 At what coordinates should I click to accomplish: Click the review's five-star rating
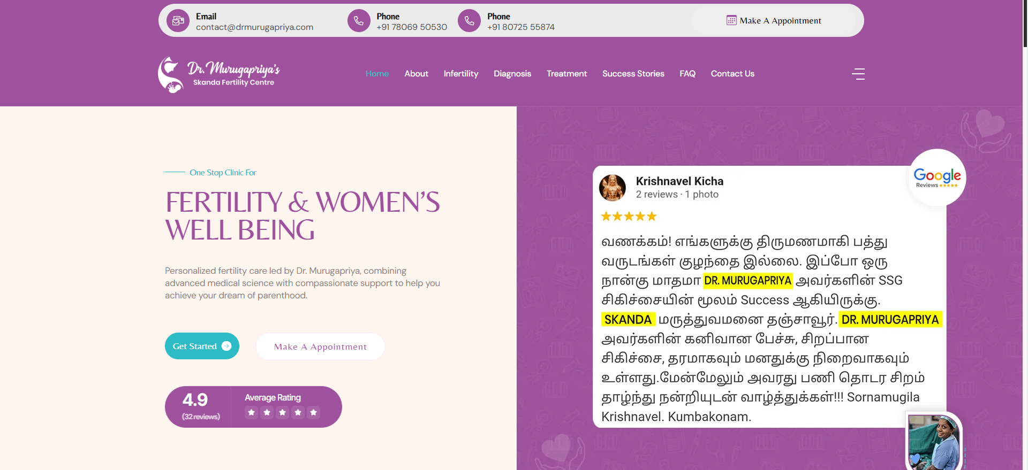pos(629,217)
